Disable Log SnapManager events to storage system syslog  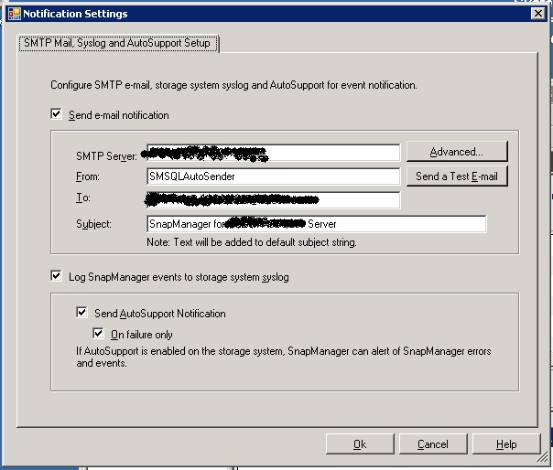pyautogui.click(x=57, y=276)
